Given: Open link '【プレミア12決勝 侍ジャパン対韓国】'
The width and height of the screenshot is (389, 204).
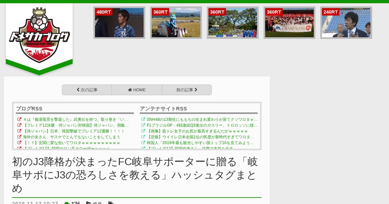Looking at the screenshot, I should (76, 125).
